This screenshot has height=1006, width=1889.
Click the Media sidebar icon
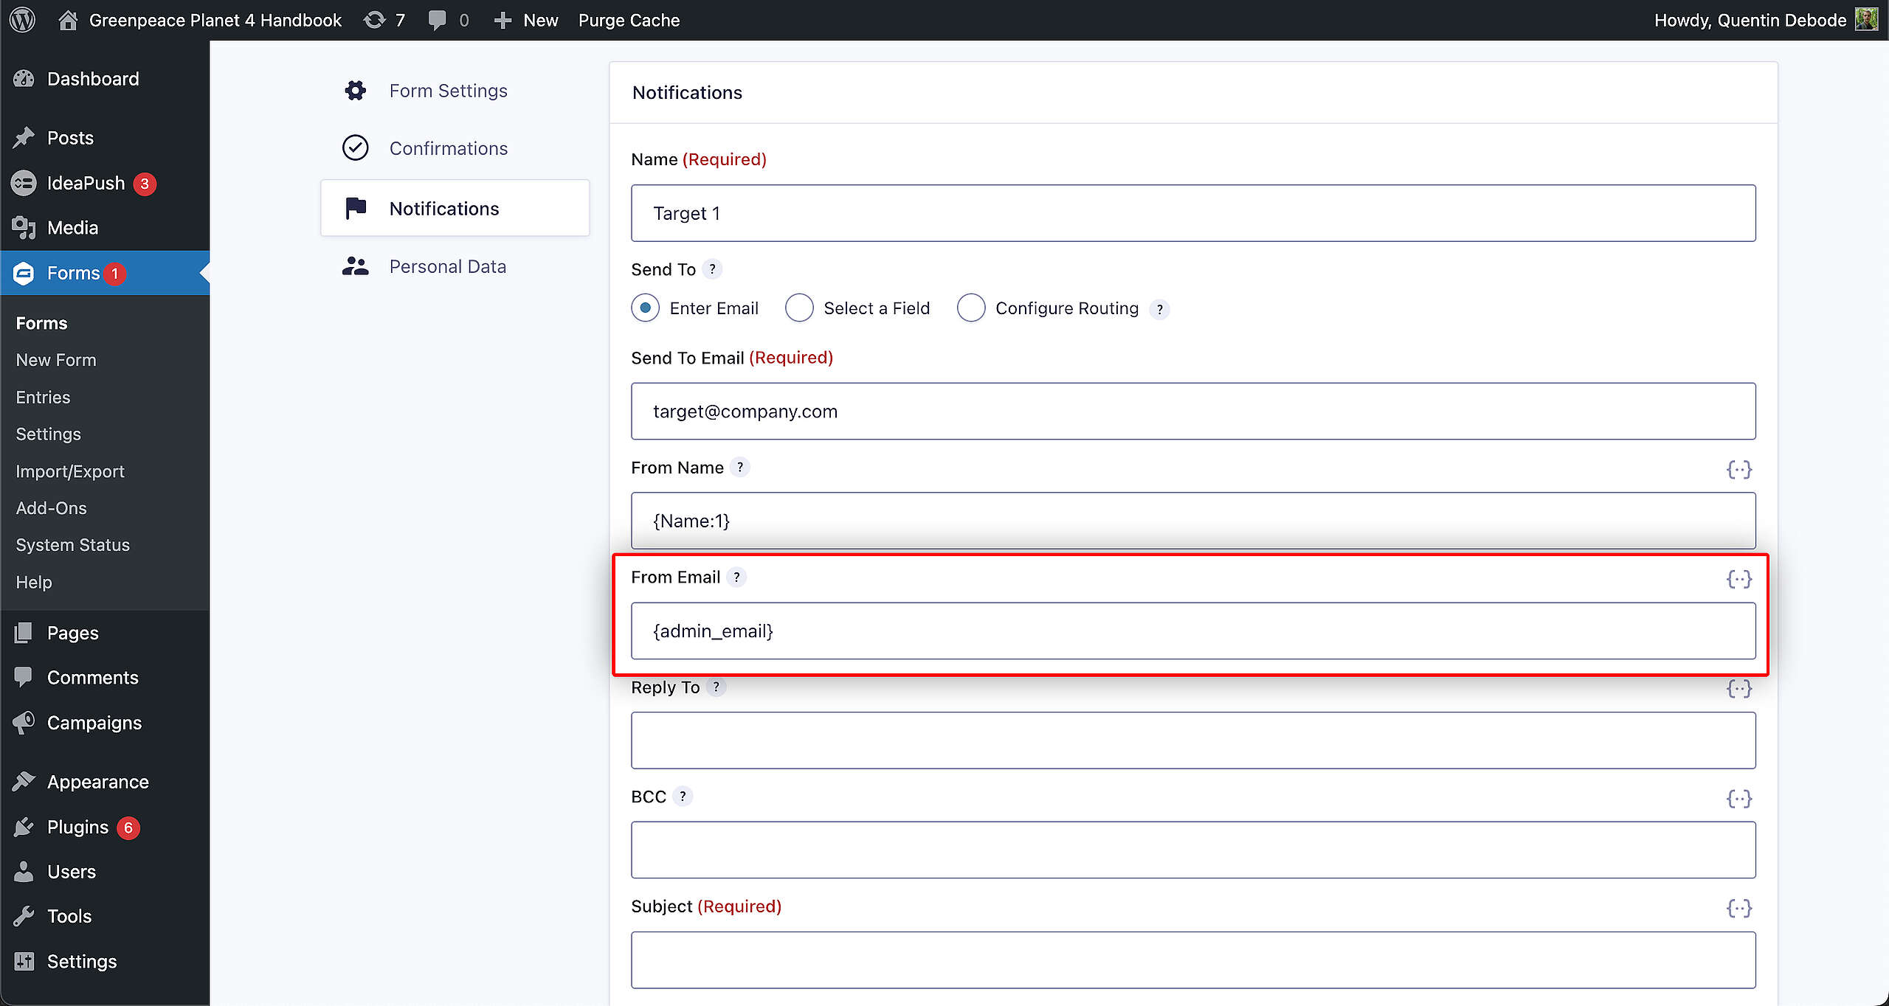[24, 228]
